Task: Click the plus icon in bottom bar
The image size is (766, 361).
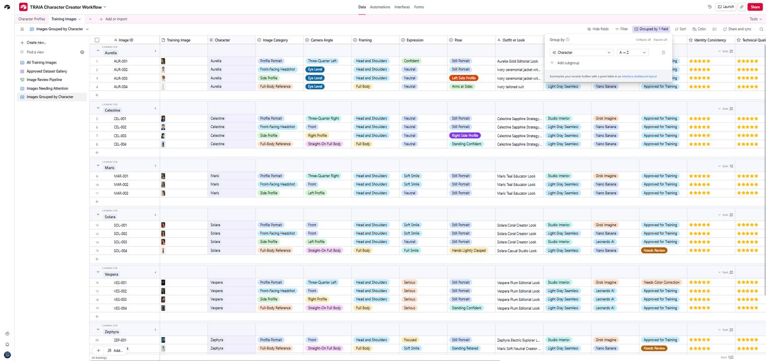Action: pos(99,350)
